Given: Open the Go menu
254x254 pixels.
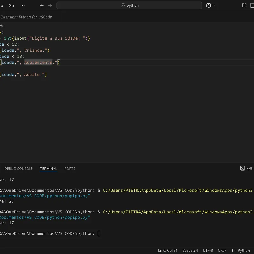Looking at the screenshot, I should (11, 5).
